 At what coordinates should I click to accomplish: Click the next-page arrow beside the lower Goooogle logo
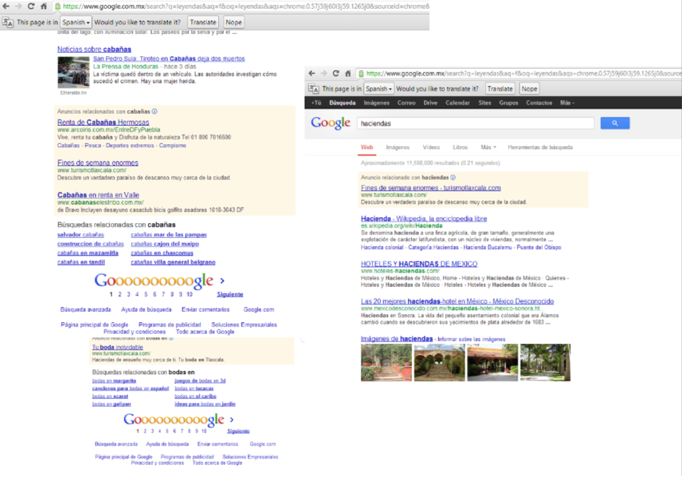(x=232, y=420)
